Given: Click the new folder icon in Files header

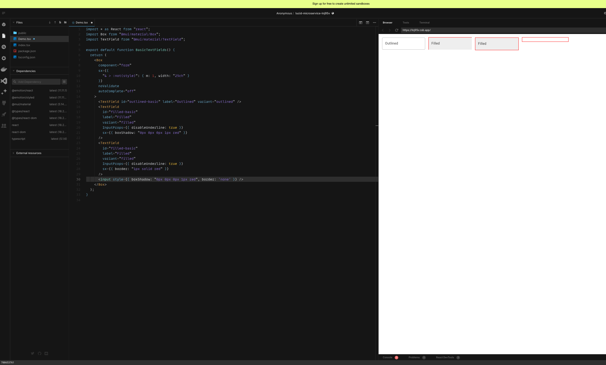Looking at the screenshot, I should 65,22.
